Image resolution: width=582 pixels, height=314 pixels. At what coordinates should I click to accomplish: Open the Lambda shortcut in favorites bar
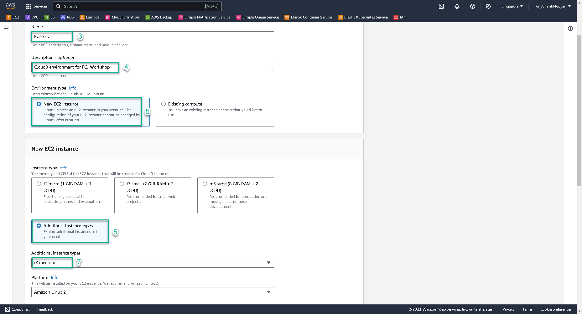click(90, 17)
